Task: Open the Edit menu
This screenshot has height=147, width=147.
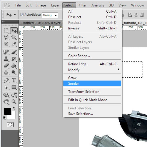Action: 29,5
